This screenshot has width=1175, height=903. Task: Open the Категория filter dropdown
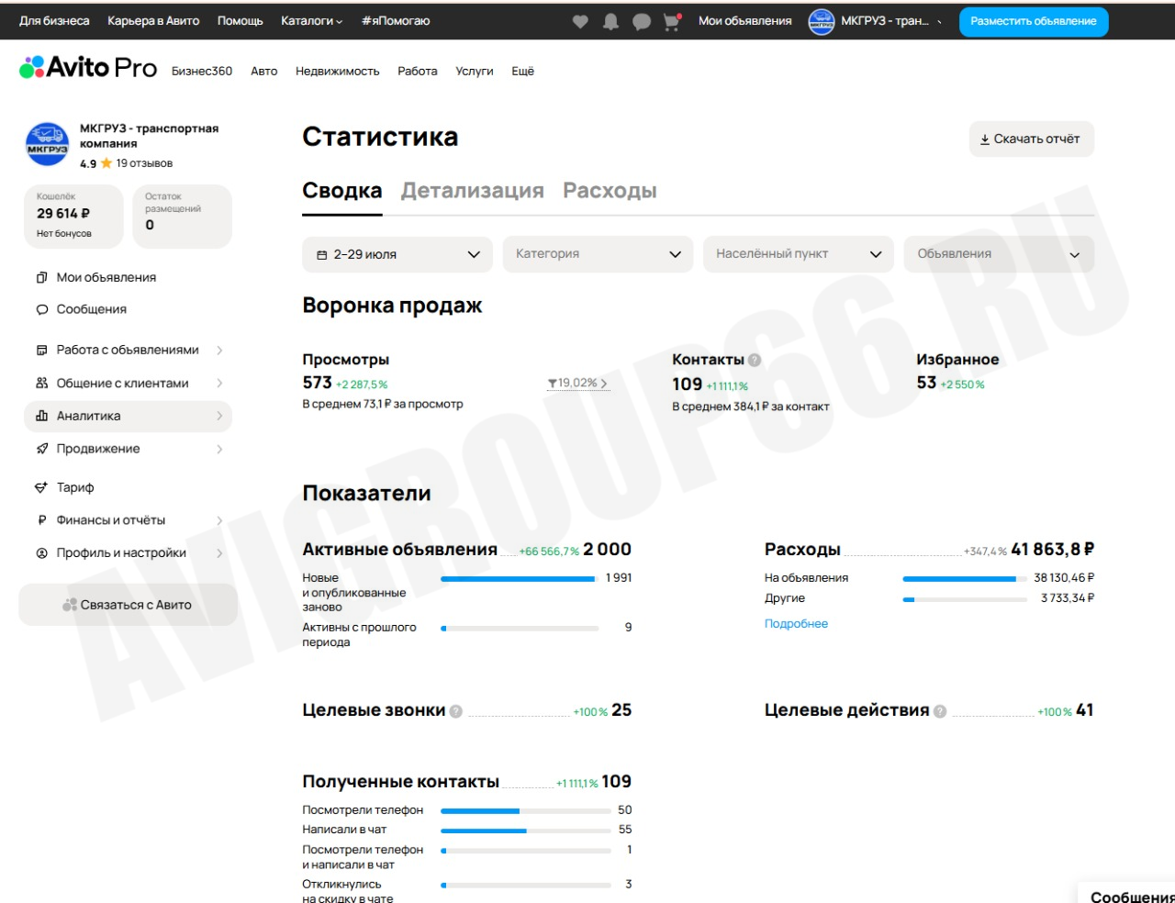(x=598, y=254)
